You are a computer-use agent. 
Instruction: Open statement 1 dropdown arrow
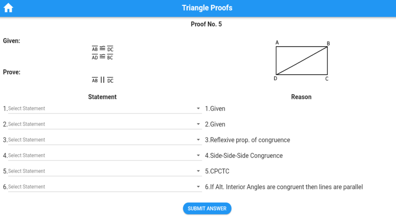coord(198,109)
